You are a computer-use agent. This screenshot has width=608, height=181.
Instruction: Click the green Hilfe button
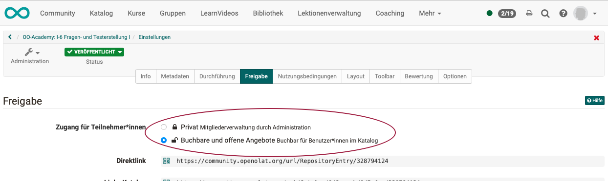point(595,101)
